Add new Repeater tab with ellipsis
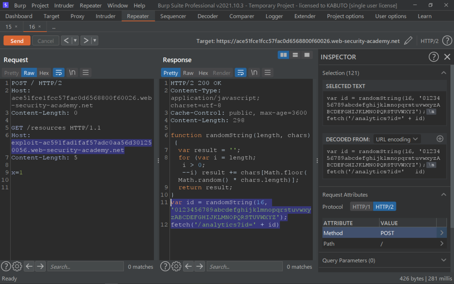Viewport: 454px width, 284px height. pyautogui.click(x=54, y=27)
